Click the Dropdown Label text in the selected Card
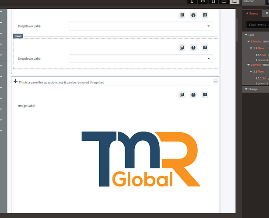Viewport: 269px width, 218px height. 30,59
